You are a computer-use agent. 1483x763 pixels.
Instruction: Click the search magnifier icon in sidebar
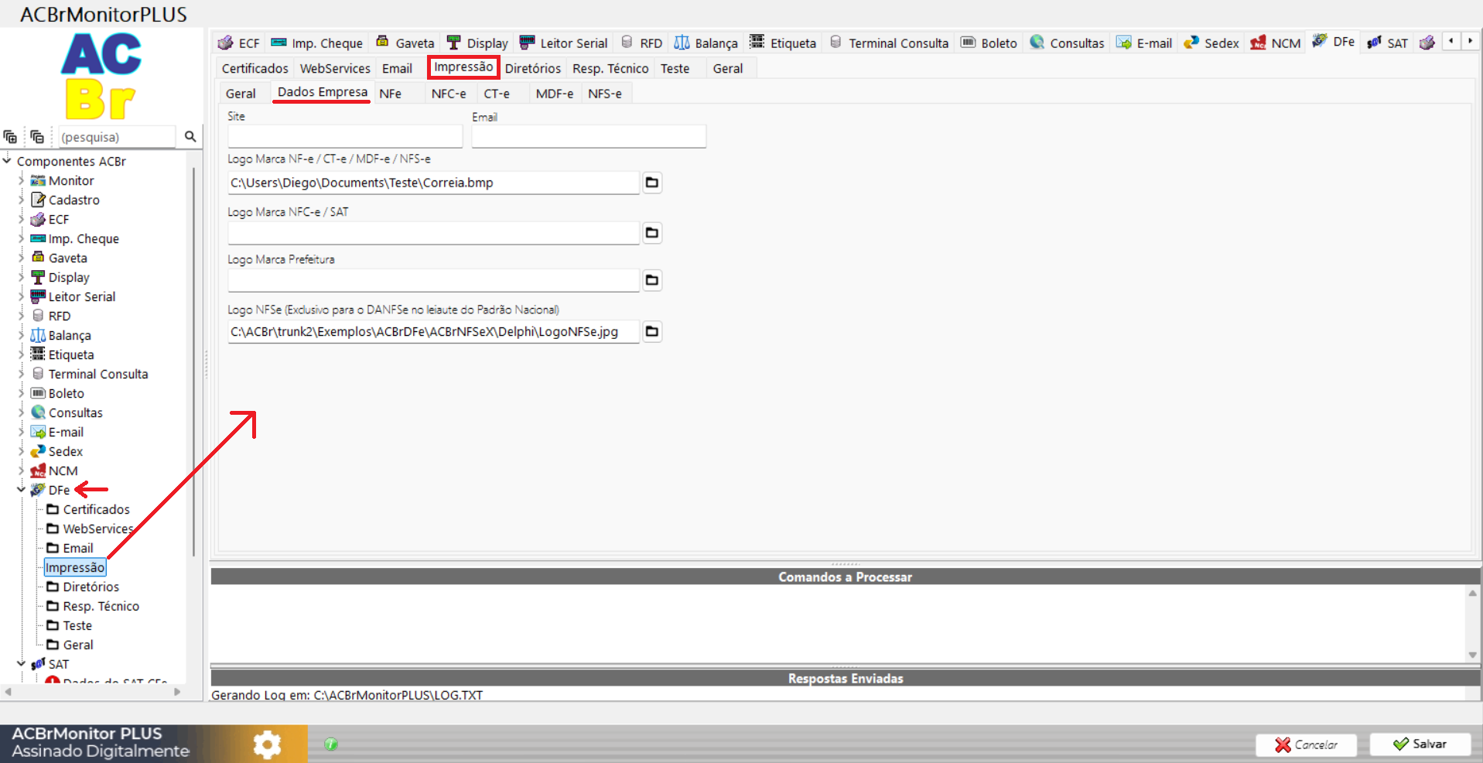click(190, 137)
